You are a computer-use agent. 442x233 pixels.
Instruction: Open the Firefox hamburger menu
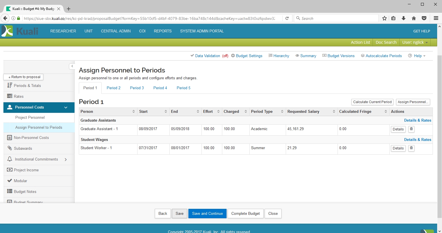[x=436, y=18]
